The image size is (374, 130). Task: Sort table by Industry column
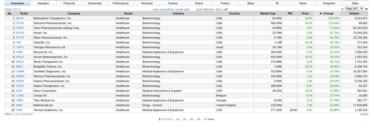179,13
